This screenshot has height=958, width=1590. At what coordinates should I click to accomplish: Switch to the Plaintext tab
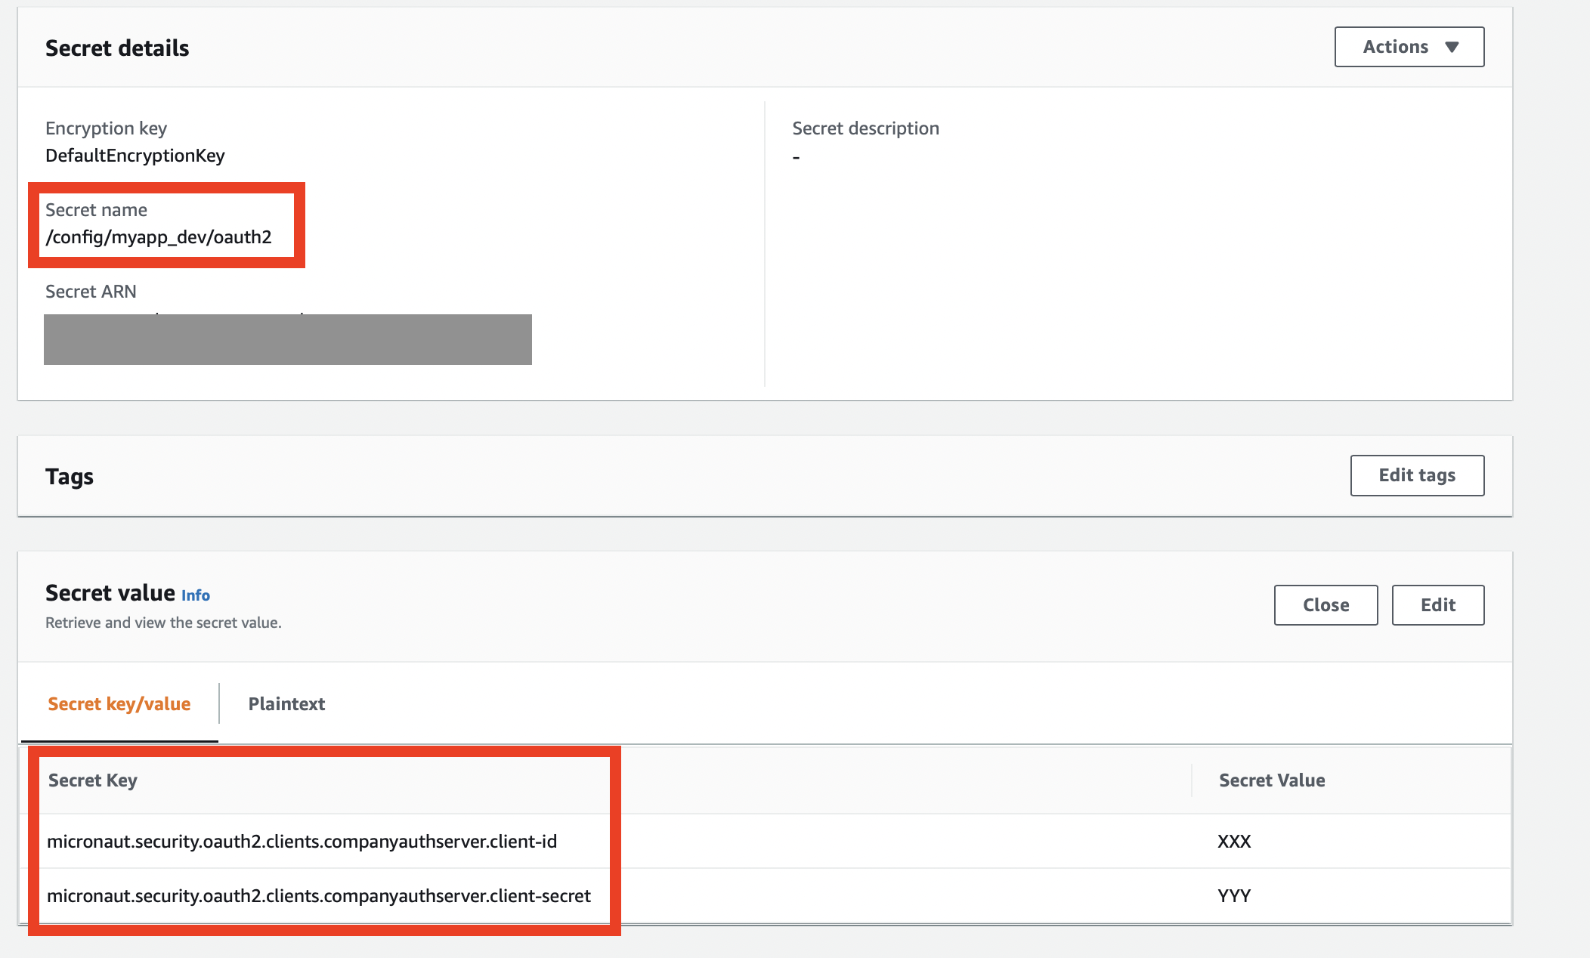286,703
